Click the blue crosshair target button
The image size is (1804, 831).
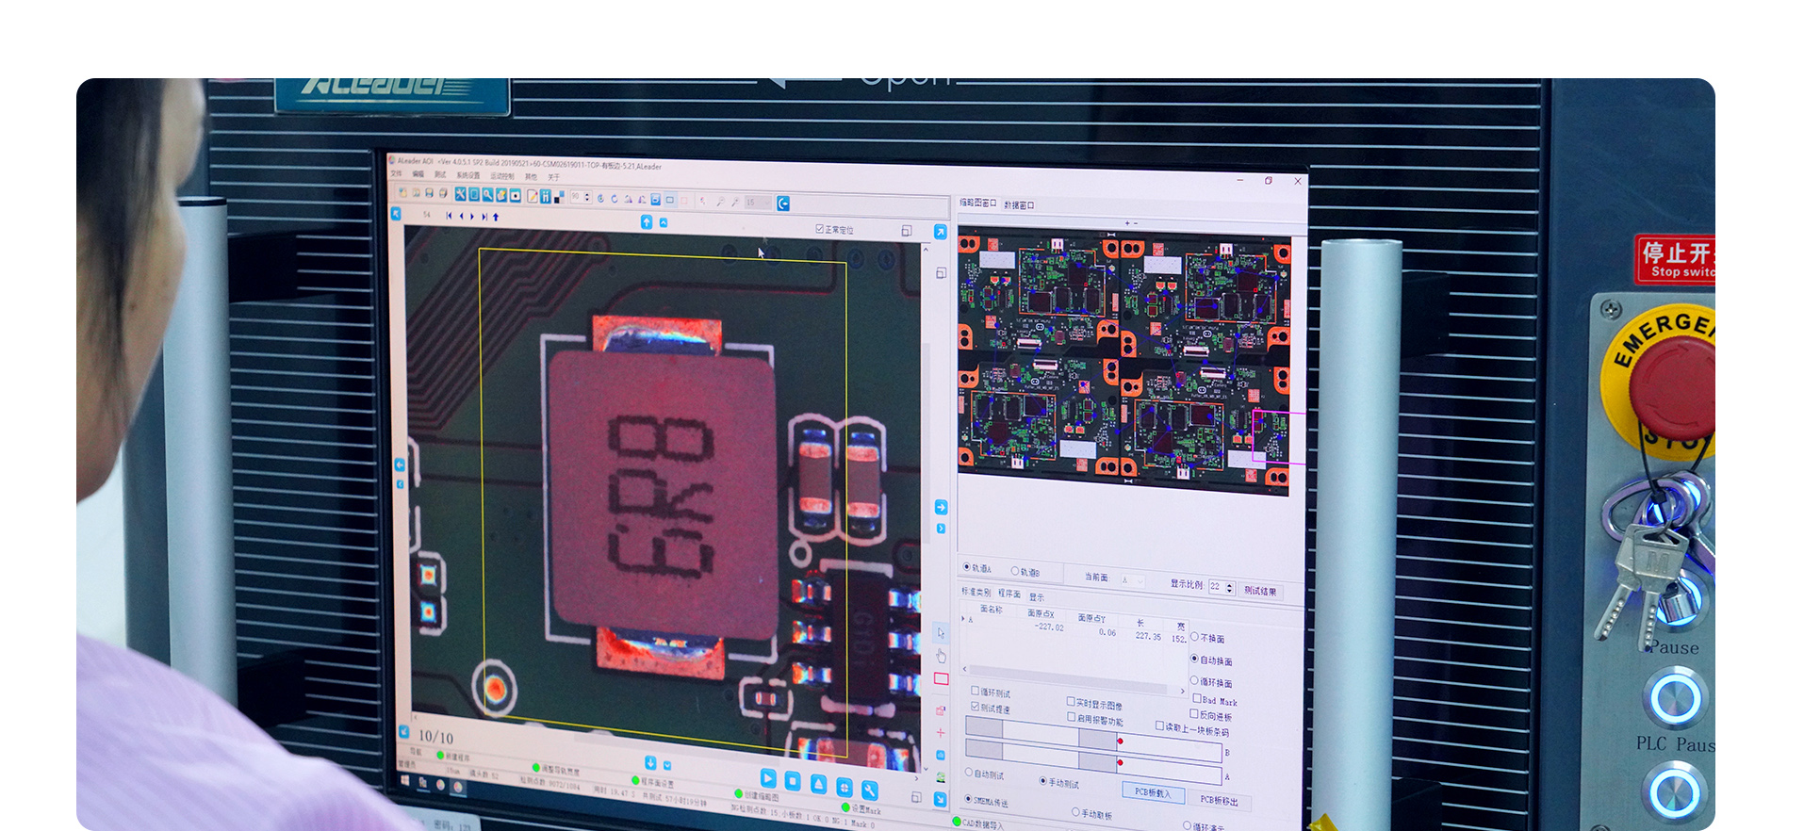click(x=845, y=788)
